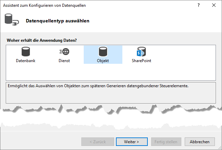Screen dimensions: 222x150
Task: Click the heading Datenquellentyp auswählen
Action: pyautogui.click(x=58, y=21)
